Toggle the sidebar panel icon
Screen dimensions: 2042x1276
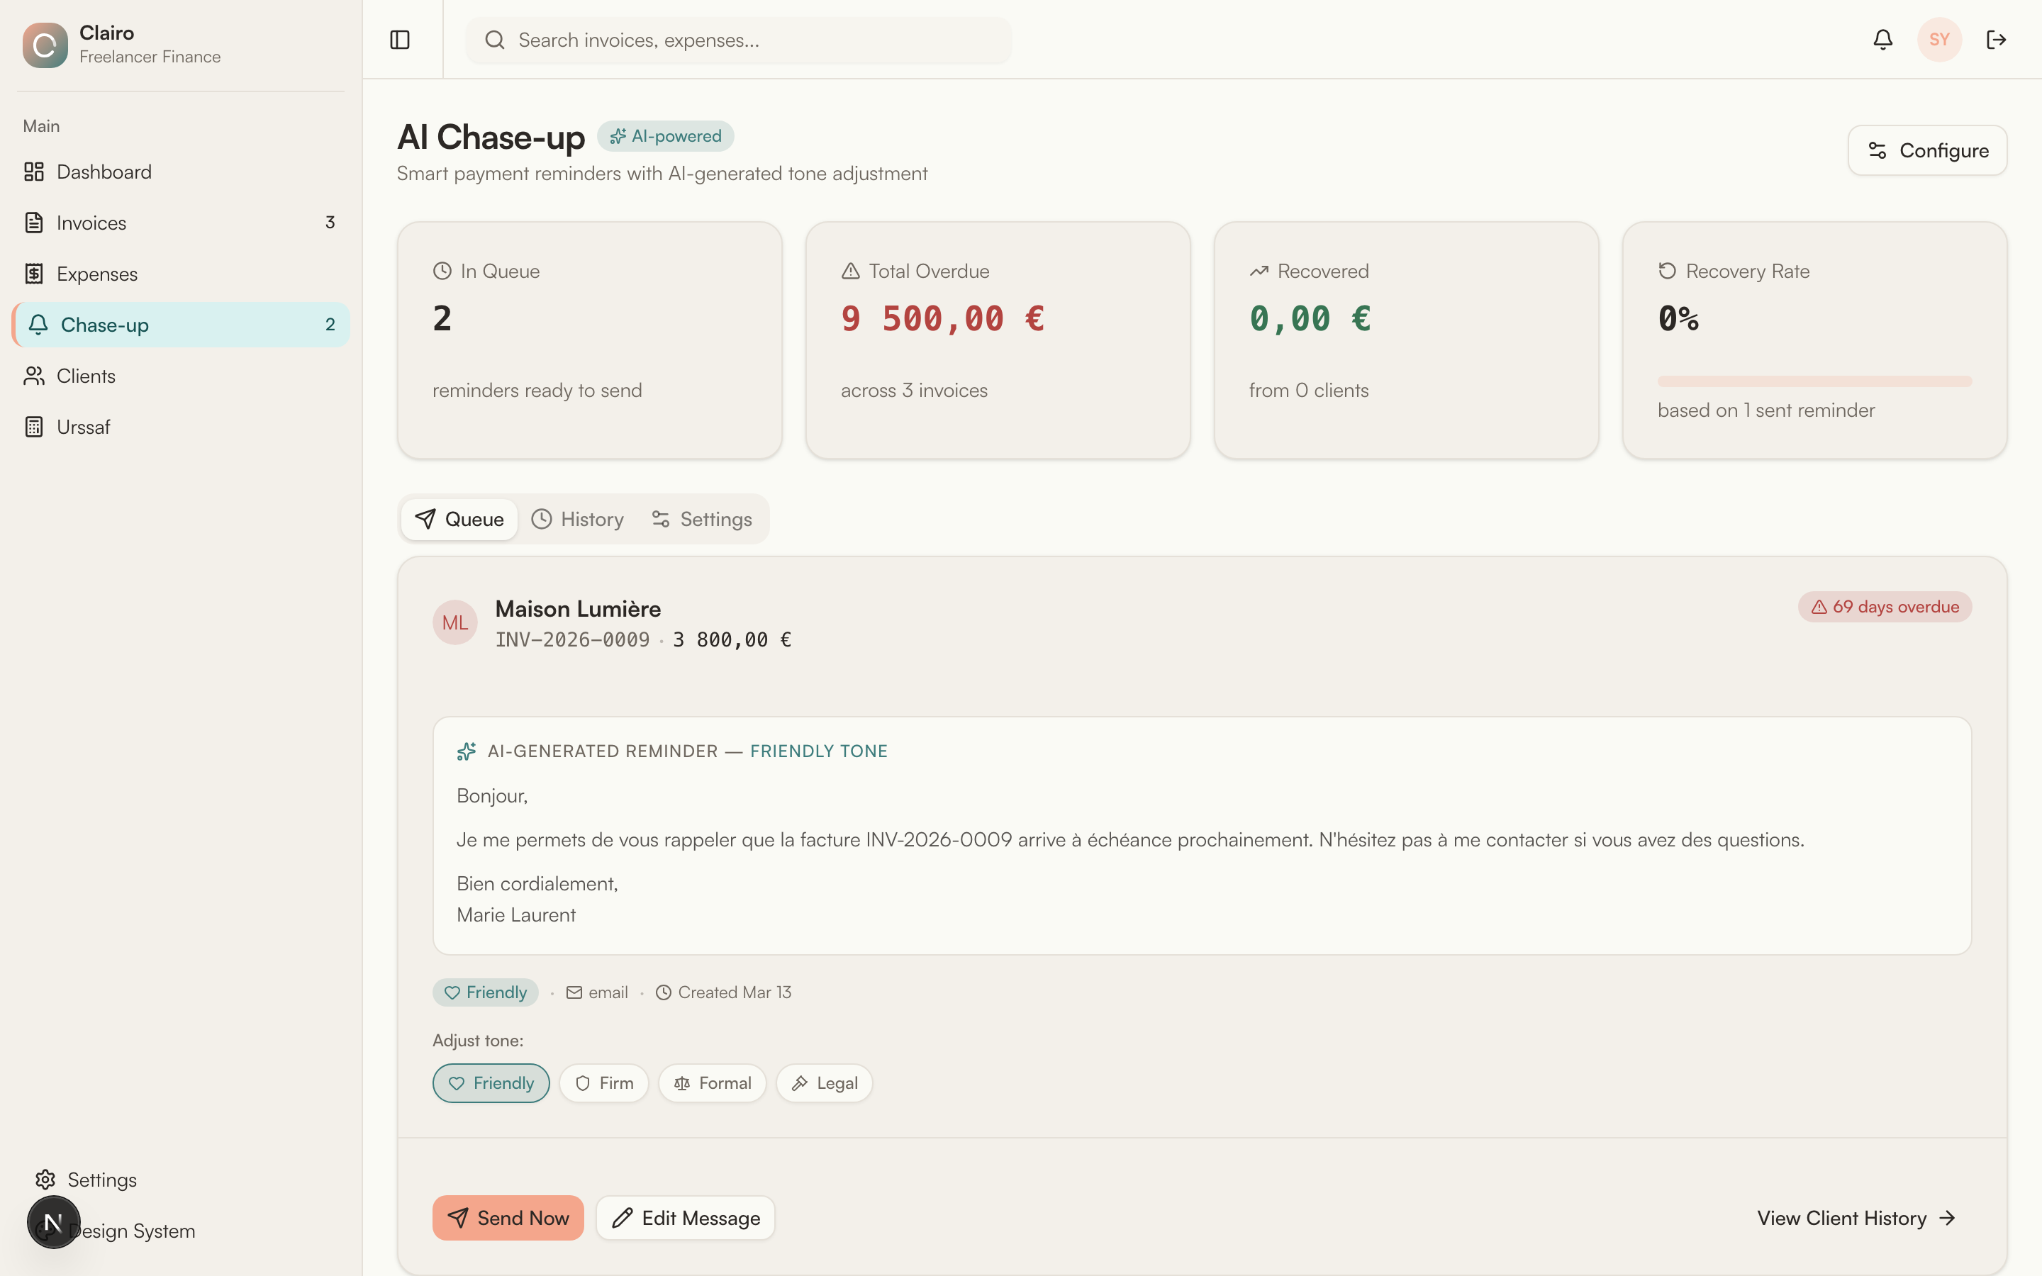[400, 40]
